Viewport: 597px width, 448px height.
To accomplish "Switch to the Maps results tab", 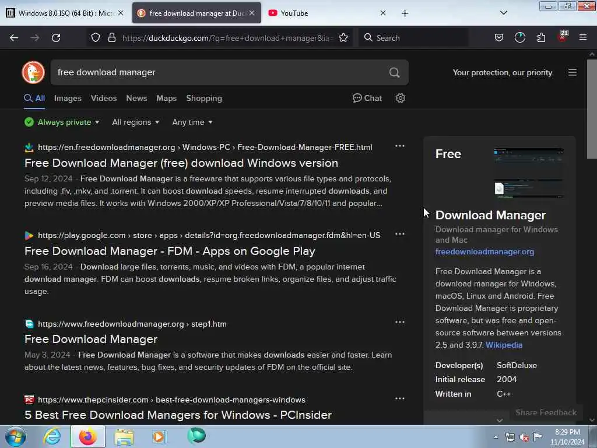I will coord(166,98).
